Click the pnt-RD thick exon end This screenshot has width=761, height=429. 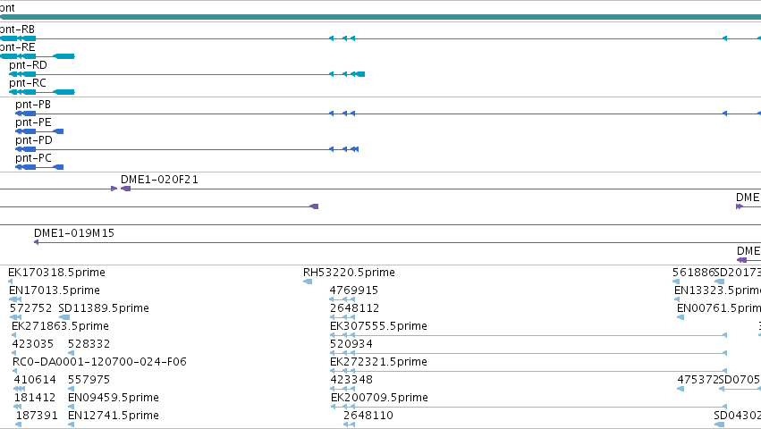[x=359, y=74]
